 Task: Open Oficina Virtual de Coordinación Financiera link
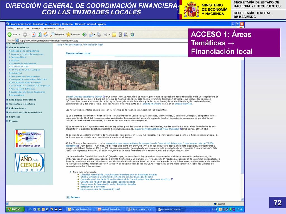pyautogui.click(x=117, y=177)
